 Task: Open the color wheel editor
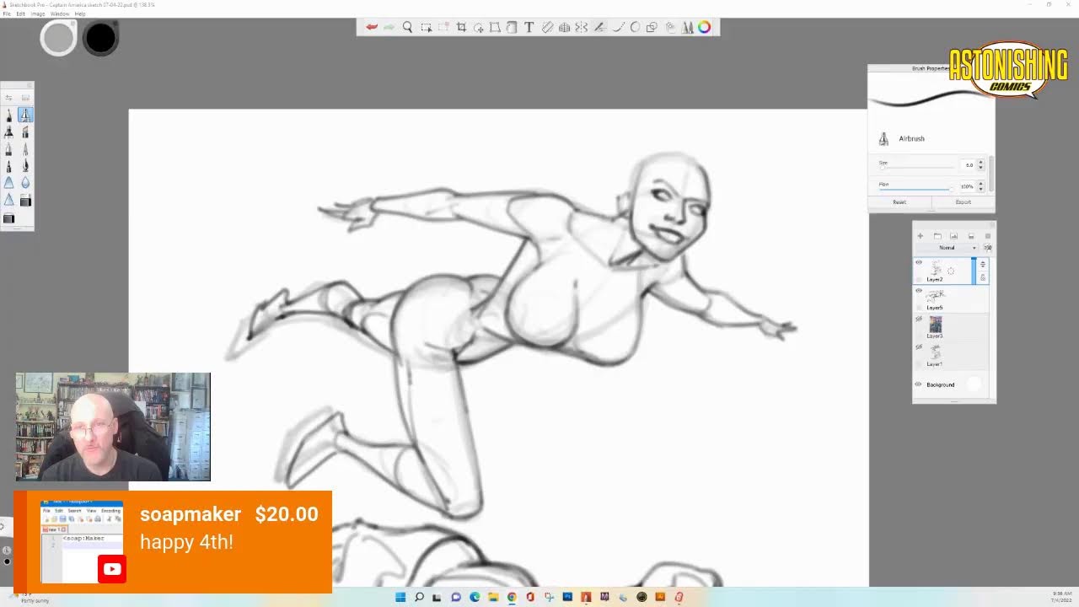[x=704, y=27]
